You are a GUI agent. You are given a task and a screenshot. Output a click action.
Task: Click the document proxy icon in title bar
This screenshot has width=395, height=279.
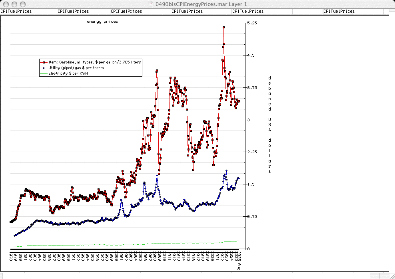[151, 4]
